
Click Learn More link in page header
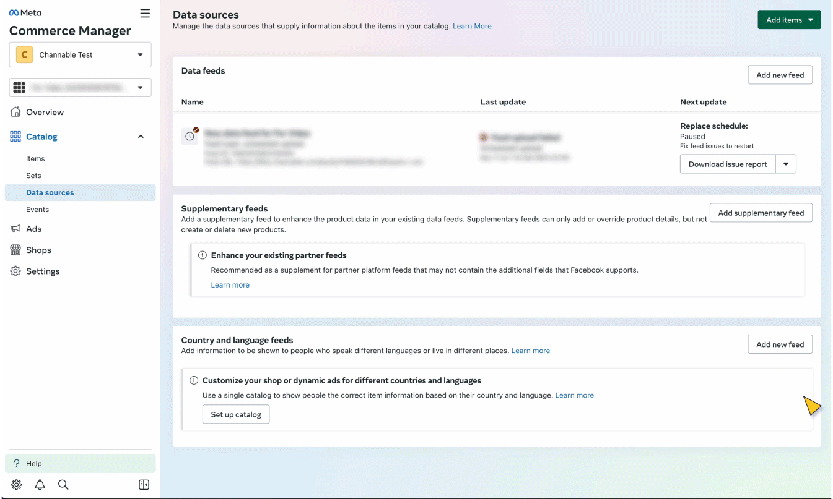tap(472, 27)
